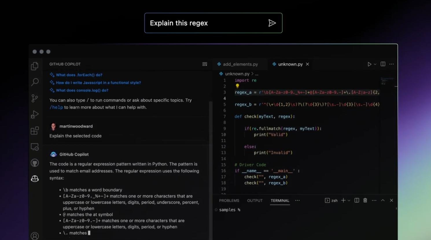Click the /help command link
Viewport: 431px width, 240px height.
(x=56, y=107)
